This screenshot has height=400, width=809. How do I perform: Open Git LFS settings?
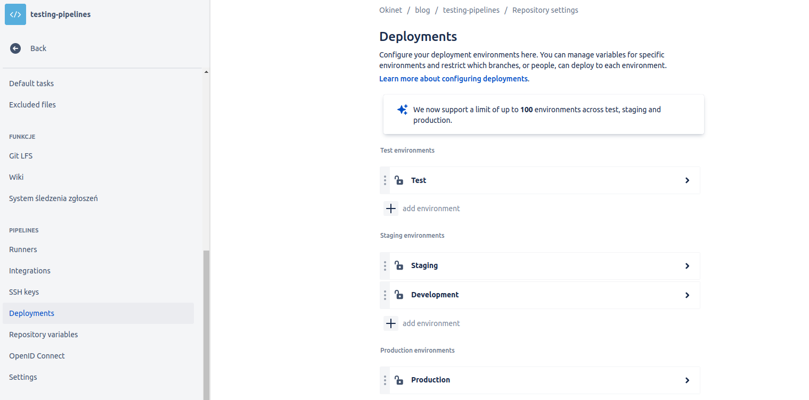point(20,155)
